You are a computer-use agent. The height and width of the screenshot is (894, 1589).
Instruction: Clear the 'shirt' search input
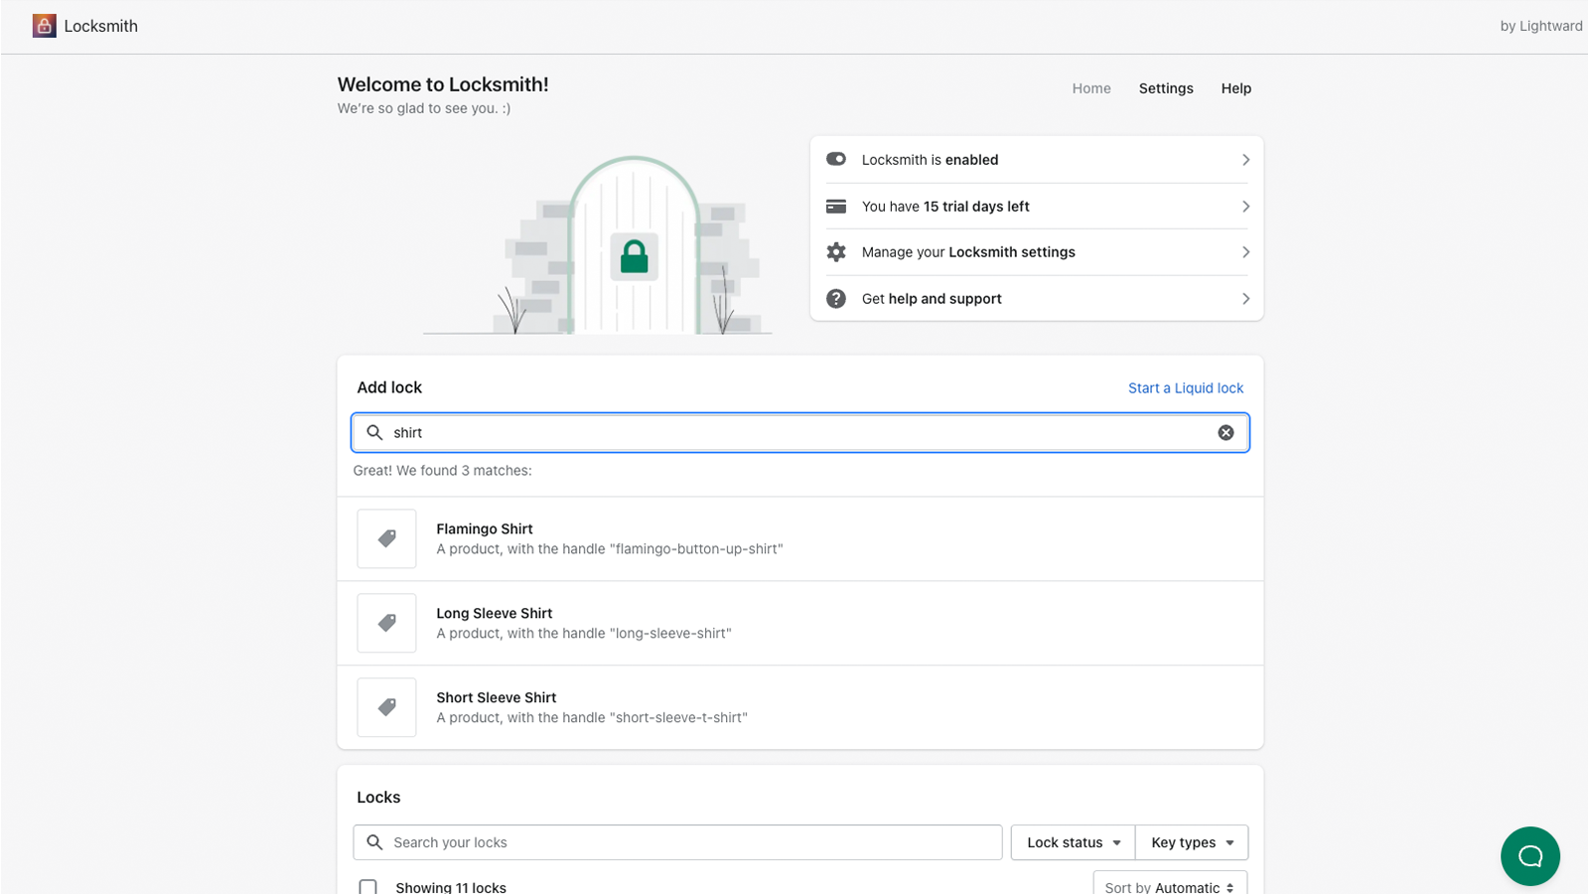(x=1225, y=432)
